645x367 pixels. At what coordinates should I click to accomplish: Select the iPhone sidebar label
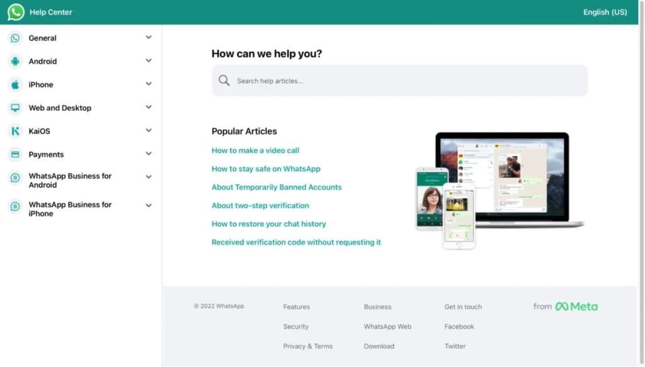[x=41, y=84]
